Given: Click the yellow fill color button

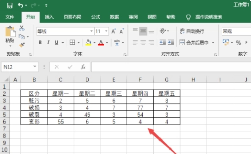Looking at the screenshot, I should click(x=88, y=43).
